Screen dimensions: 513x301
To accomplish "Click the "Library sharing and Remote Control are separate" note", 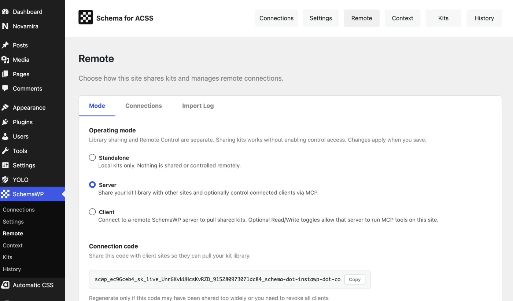I will [258, 140].
